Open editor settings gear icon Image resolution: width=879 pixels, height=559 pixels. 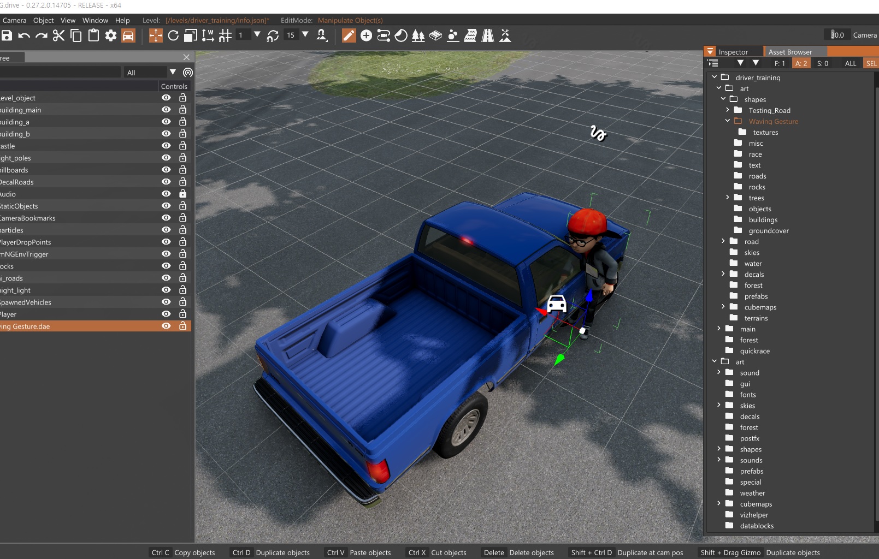coord(111,35)
